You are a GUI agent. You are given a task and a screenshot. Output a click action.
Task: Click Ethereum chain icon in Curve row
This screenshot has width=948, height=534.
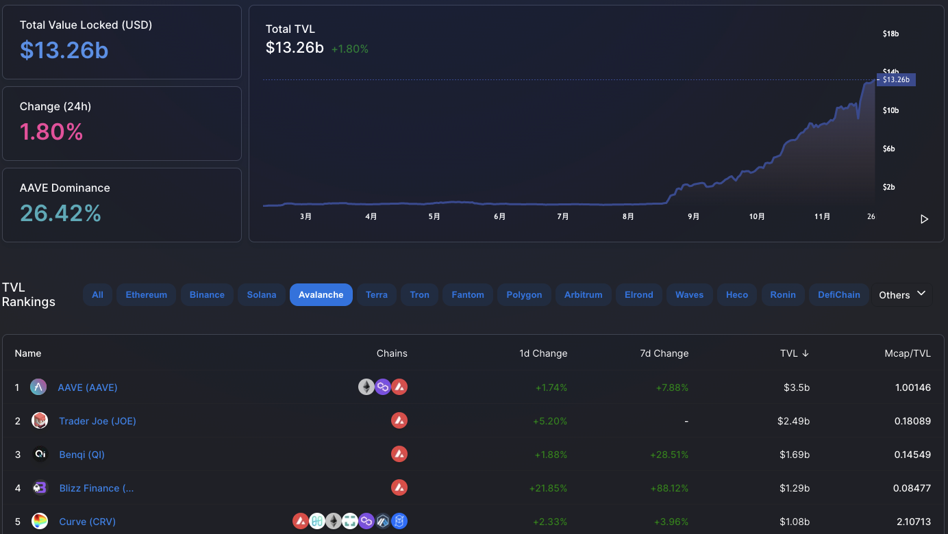point(334,522)
